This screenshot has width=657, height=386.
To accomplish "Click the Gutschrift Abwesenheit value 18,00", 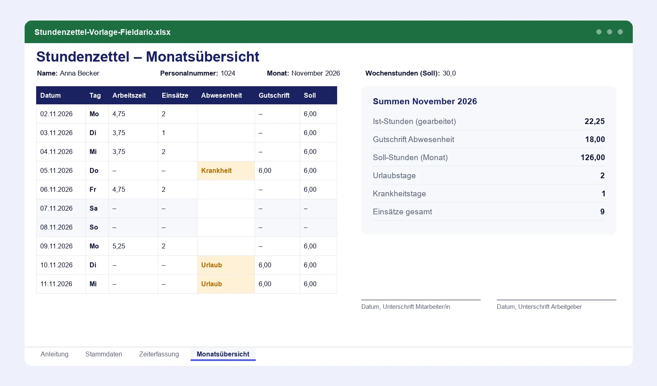I will pyautogui.click(x=595, y=139).
